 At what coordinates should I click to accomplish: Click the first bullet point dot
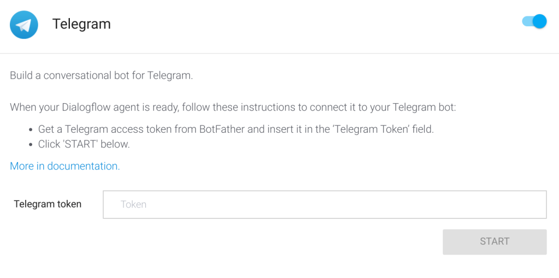tap(31, 130)
